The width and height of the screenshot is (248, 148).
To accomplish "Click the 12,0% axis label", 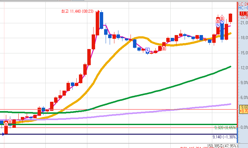I will pyautogui.click(x=244, y=68).
